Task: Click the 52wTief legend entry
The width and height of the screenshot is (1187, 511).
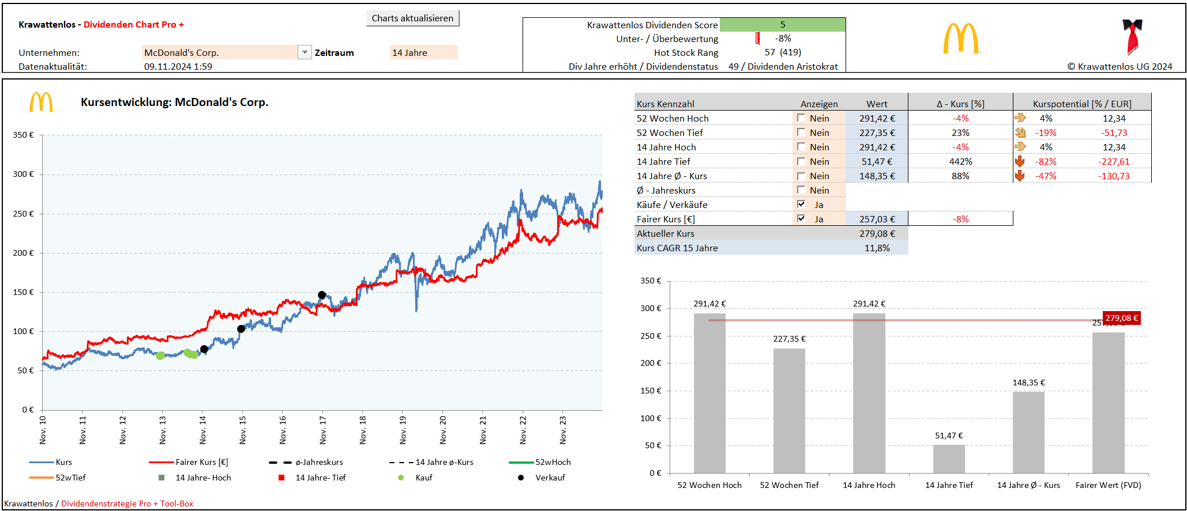Action: [x=57, y=478]
